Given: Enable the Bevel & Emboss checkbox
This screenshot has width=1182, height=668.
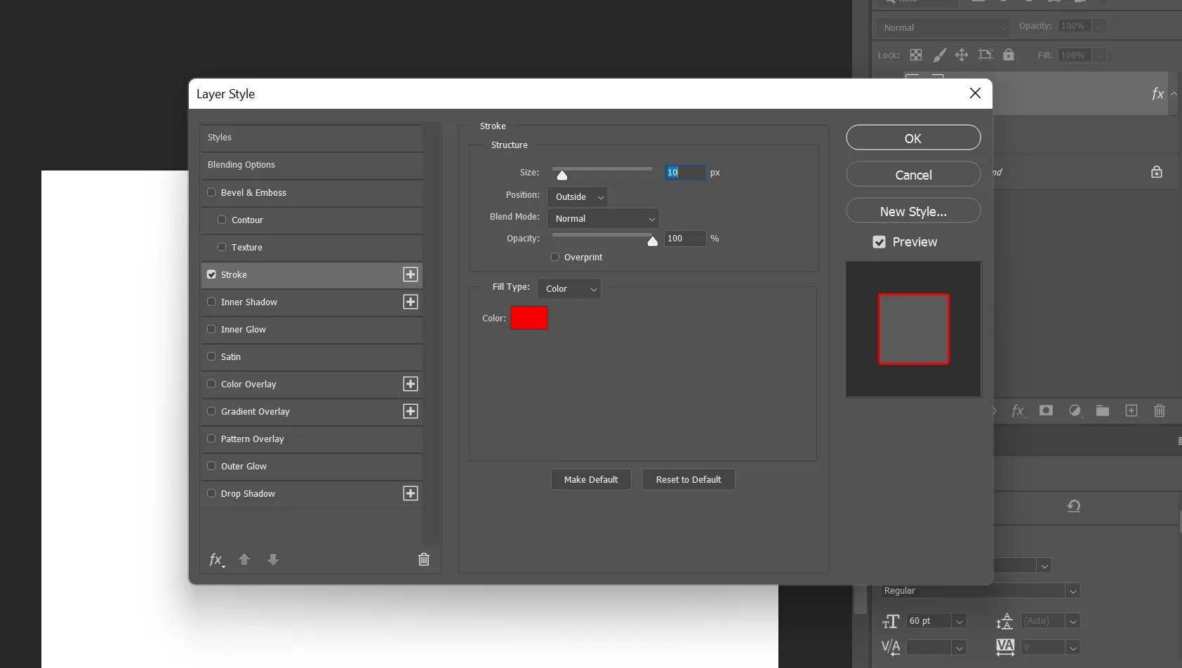Looking at the screenshot, I should click(211, 192).
